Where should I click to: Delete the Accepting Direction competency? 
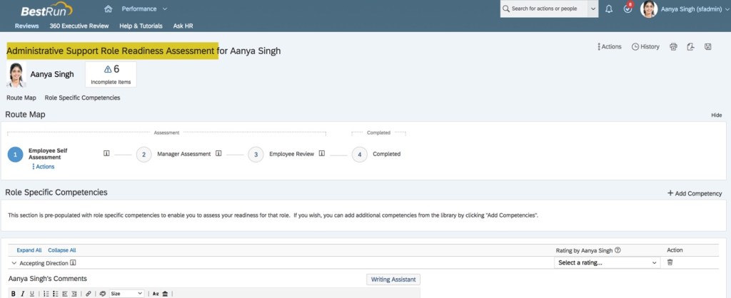[x=670, y=263]
